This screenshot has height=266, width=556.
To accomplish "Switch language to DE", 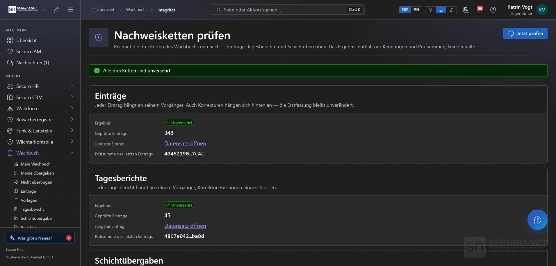I will point(405,10).
